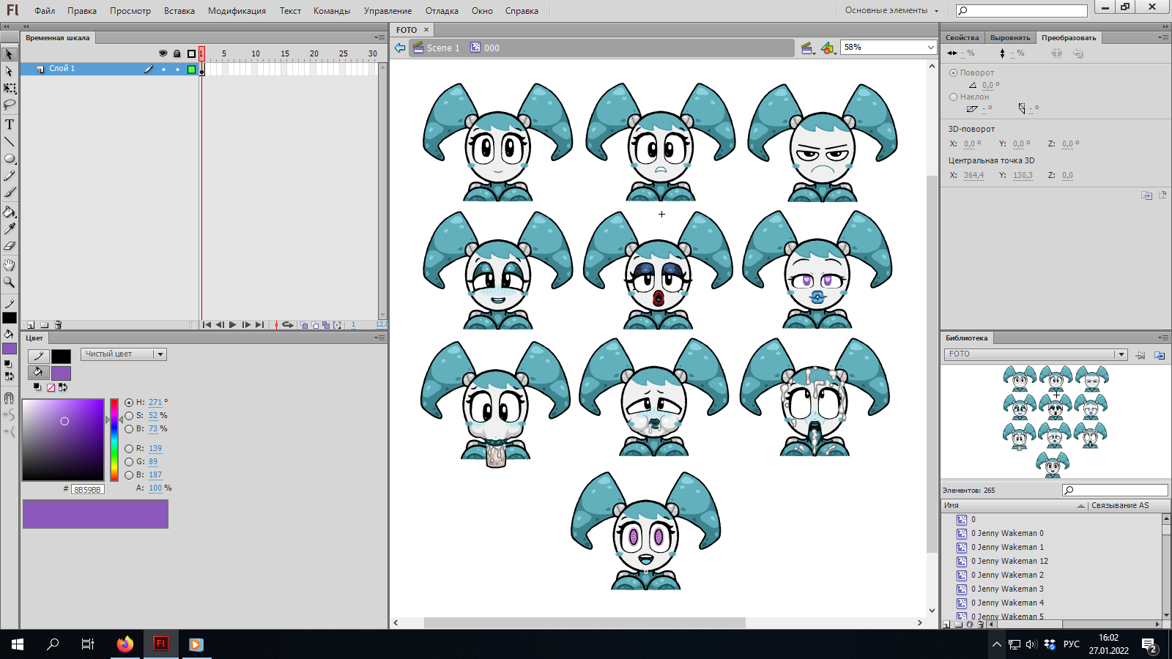
Task: Open the Timeline panel options menu
Action: point(379,38)
